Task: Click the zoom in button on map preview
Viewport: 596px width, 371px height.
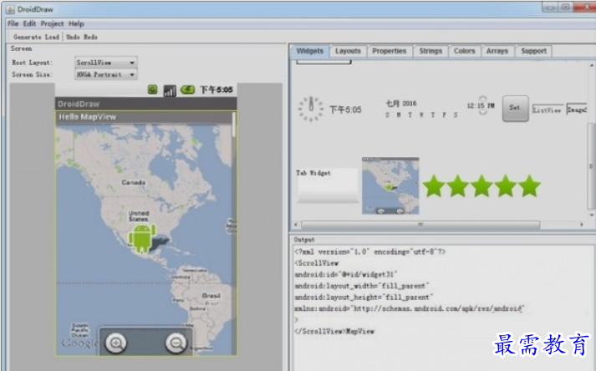Action: pos(116,343)
